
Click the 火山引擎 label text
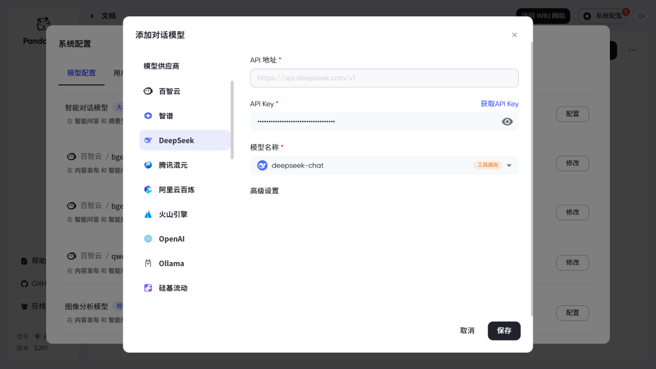(173, 214)
